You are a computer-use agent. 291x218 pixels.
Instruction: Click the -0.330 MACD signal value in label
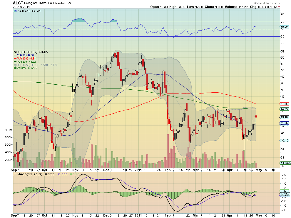(x=62, y=174)
